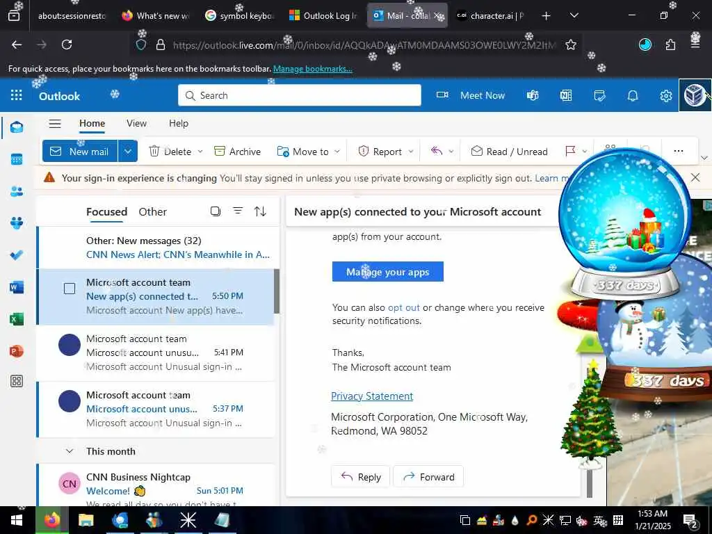Launch Excel from the left sidebar
This screenshot has height=534, width=712.
[17, 319]
